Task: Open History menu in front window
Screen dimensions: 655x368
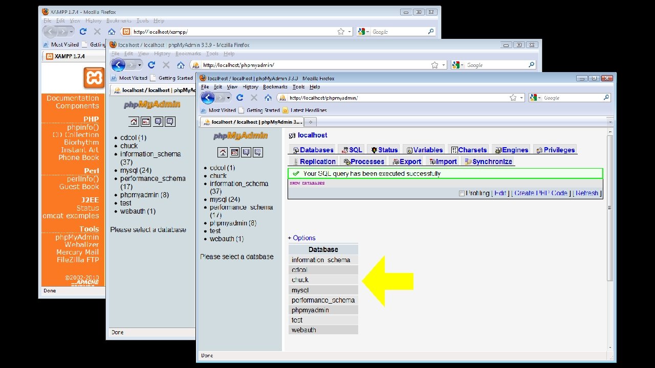Action: point(251,87)
